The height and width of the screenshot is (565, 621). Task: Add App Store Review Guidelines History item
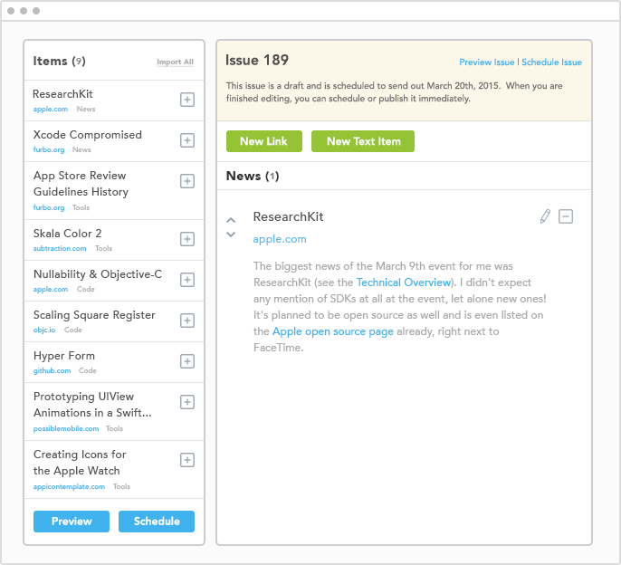pyautogui.click(x=187, y=181)
